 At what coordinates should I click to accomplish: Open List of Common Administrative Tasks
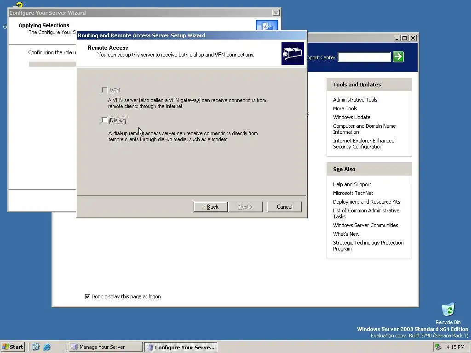point(366,213)
